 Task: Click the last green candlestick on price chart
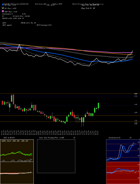coord(98,106)
